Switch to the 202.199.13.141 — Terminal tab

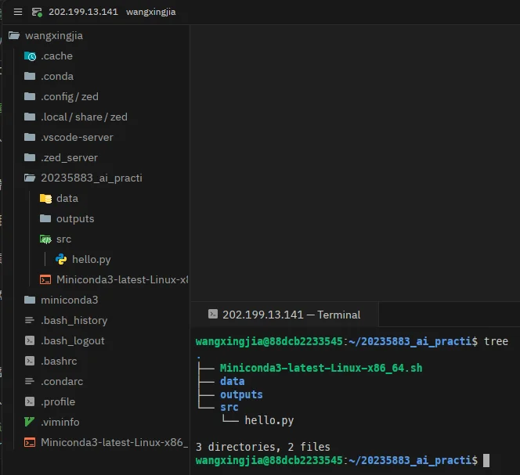pos(284,315)
